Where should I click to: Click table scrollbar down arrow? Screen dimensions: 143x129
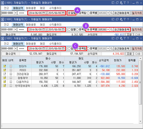point(140,121)
